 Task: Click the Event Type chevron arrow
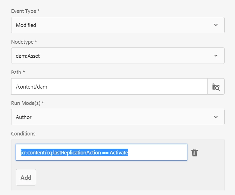(216, 25)
